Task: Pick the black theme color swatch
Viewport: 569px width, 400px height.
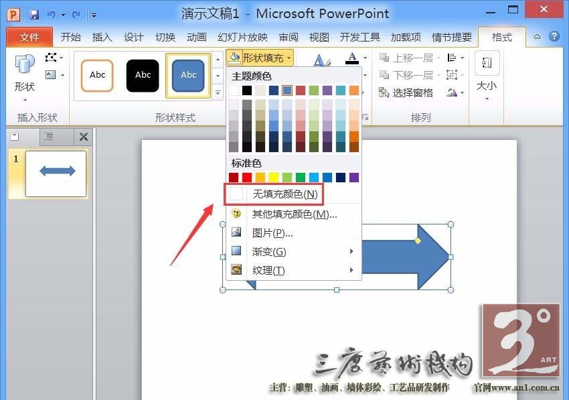Action: pyautogui.click(x=247, y=90)
